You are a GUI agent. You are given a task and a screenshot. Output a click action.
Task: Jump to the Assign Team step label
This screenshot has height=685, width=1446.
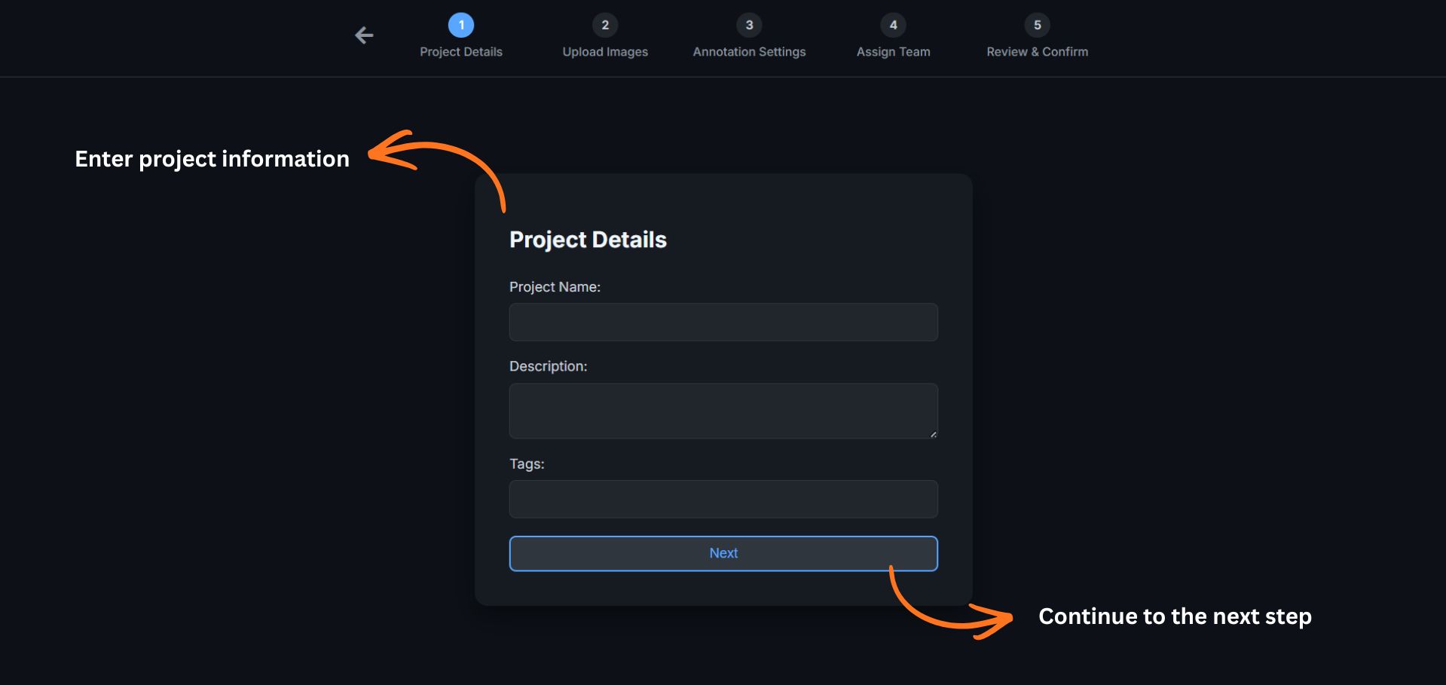893,52
